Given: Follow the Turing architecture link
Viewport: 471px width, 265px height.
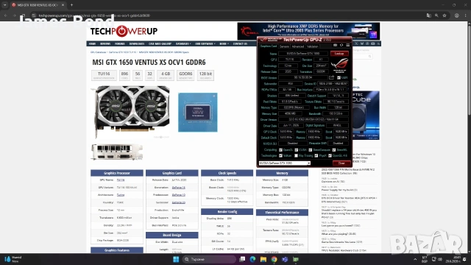Looking at the screenshot, I should [121, 195].
